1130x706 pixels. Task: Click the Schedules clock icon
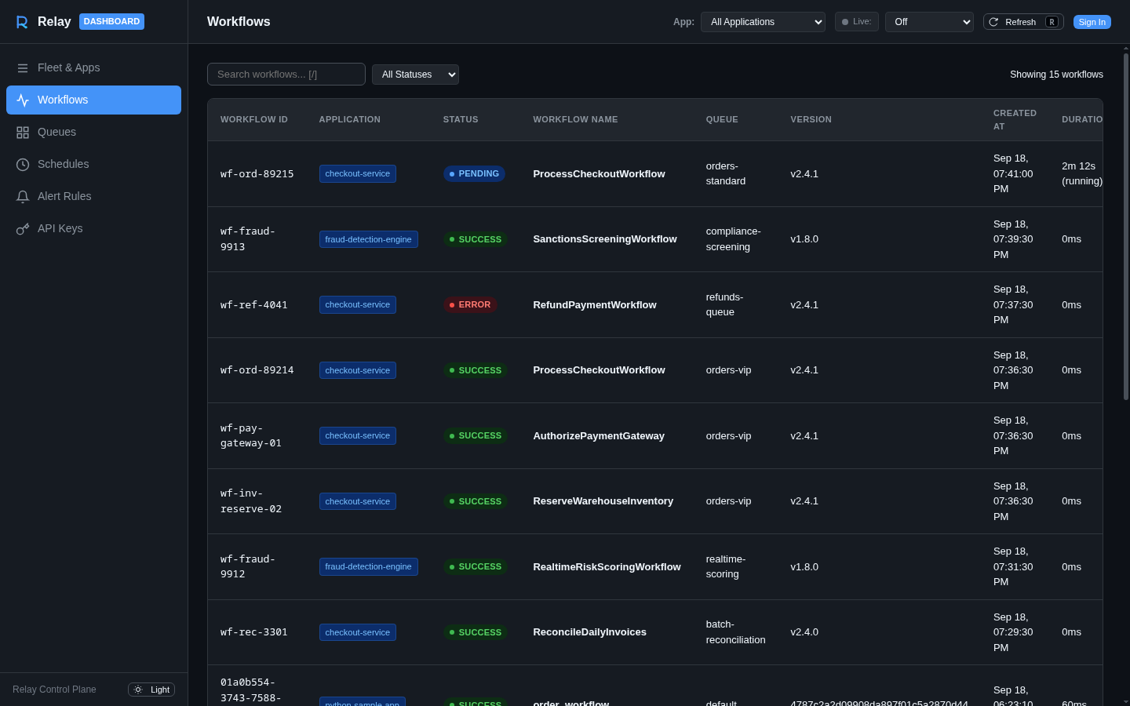click(x=23, y=165)
